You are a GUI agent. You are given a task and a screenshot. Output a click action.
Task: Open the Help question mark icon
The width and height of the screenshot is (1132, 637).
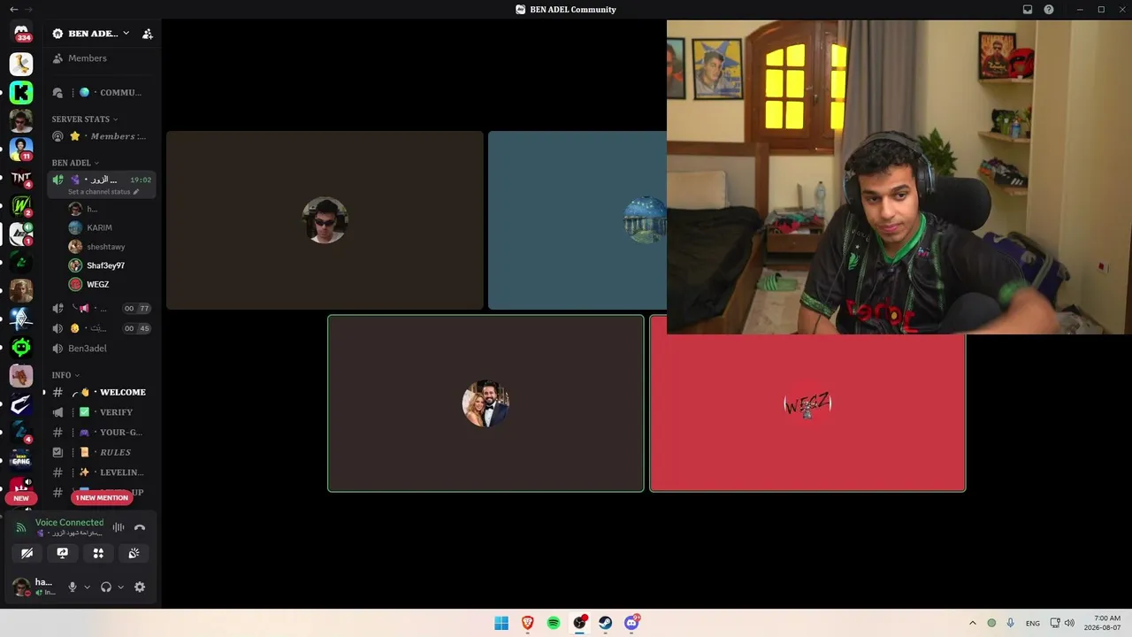[x=1049, y=10]
